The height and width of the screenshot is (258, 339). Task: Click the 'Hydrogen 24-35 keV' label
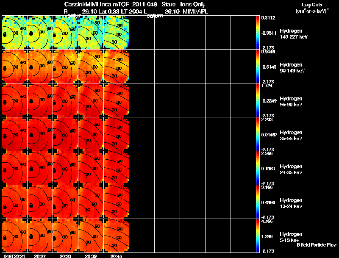[x=291, y=169]
